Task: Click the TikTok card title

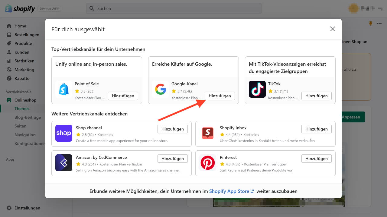Action: coord(274,84)
